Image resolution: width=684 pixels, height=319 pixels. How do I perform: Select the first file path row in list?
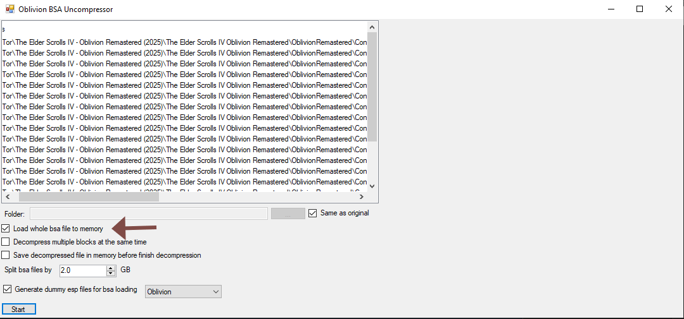point(184,42)
